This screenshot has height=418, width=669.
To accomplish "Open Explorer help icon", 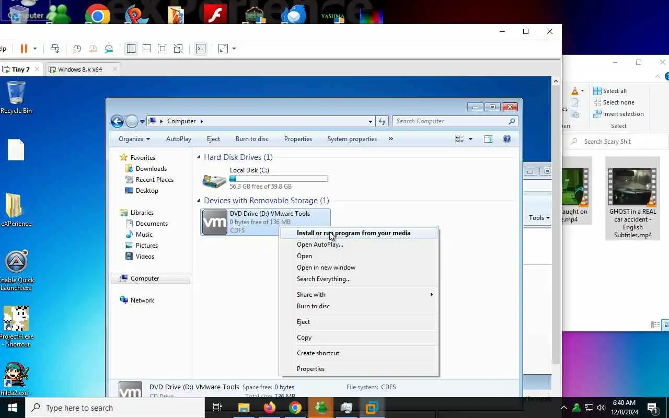I will point(507,139).
